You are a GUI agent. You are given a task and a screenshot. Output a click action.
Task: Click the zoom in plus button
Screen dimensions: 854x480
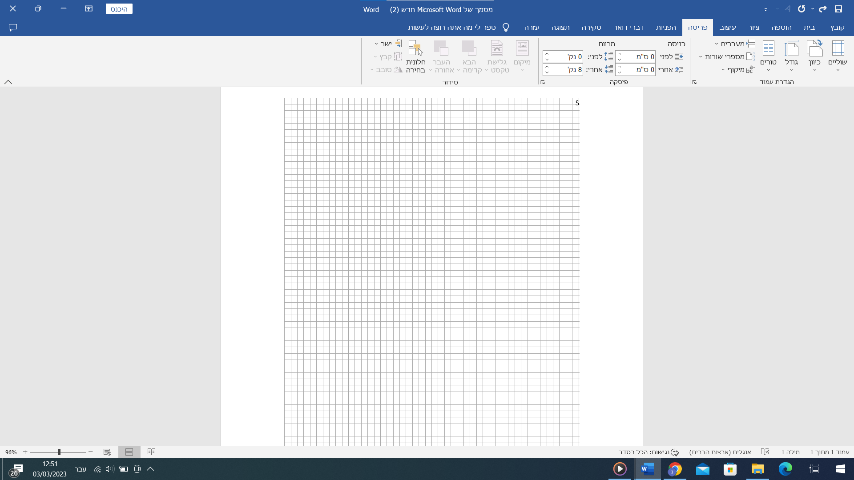25,452
